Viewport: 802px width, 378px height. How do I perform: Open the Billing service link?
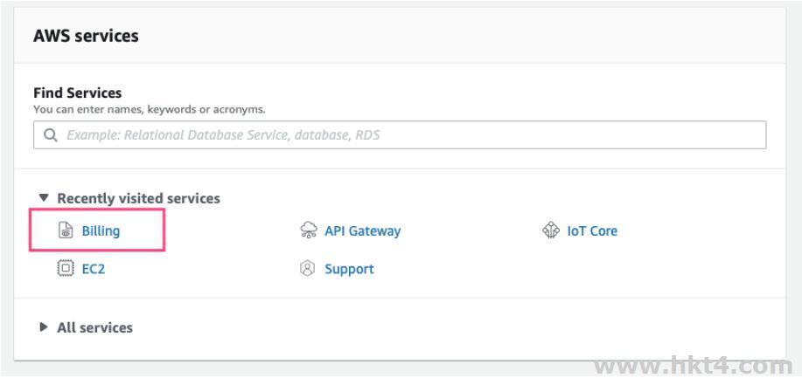click(x=101, y=230)
